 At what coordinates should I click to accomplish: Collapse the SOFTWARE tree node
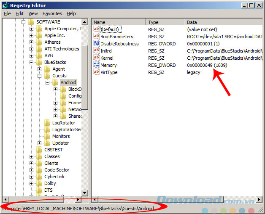[x=23, y=22]
